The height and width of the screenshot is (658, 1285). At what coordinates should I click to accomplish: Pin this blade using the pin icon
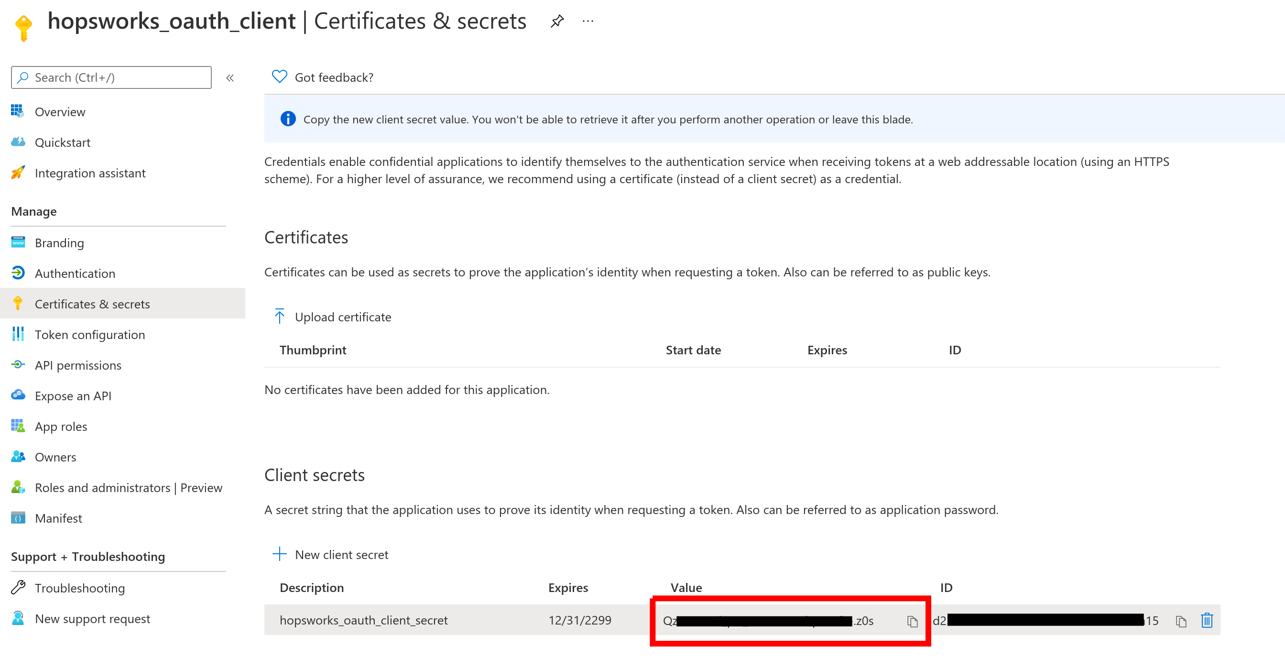click(x=557, y=21)
